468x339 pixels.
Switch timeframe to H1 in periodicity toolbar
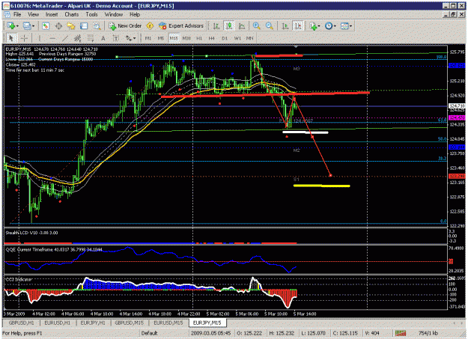tap(199, 38)
